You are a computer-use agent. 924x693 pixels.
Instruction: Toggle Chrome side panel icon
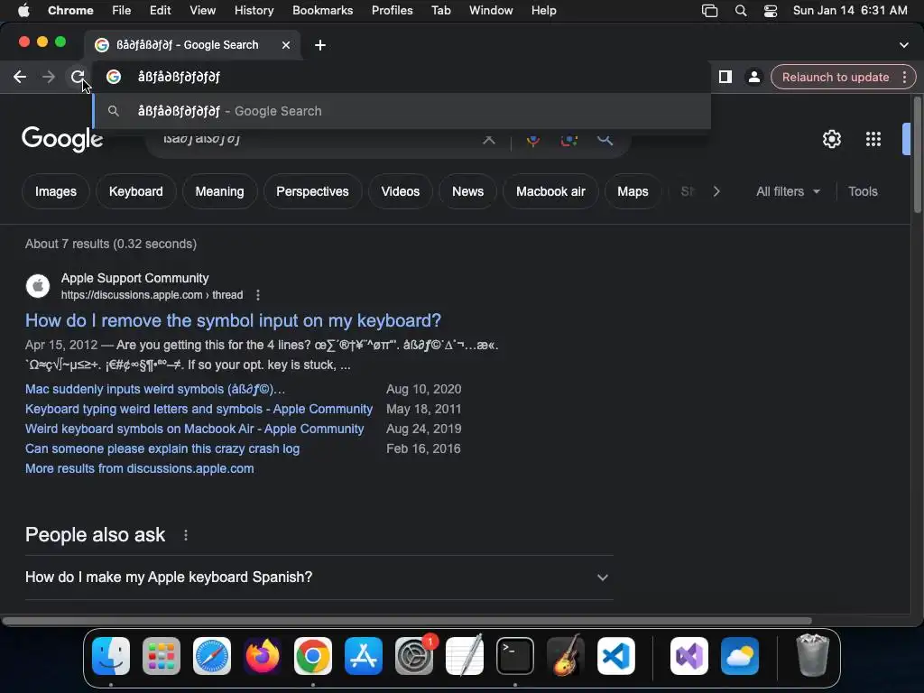coord(725,77)
